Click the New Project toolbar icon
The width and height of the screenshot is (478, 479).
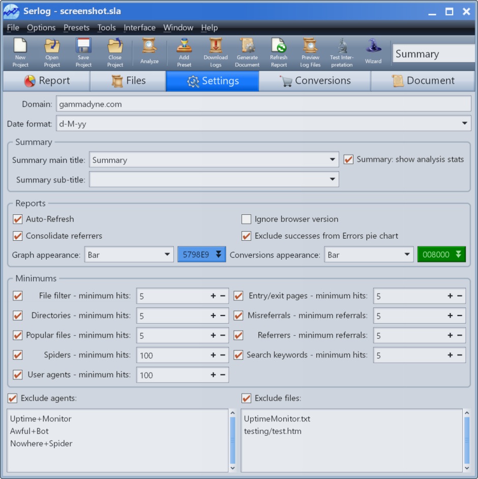20,52
